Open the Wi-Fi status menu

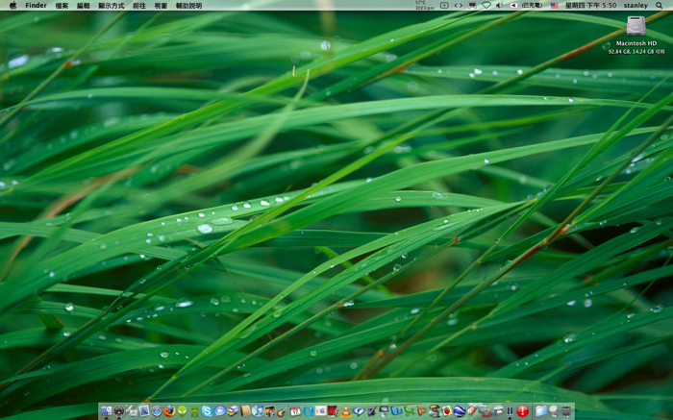(x=486, y=5)
